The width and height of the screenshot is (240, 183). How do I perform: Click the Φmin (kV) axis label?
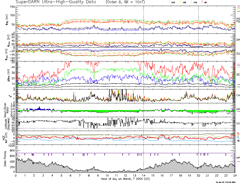(x=7, y=54)
